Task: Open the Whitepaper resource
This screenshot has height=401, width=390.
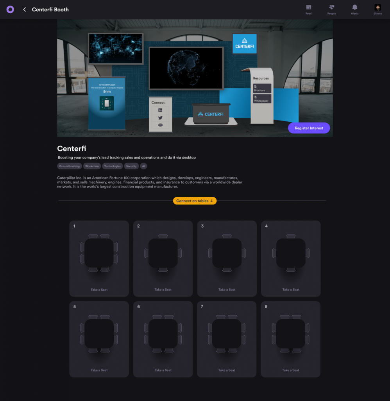Action: point(262,99)
